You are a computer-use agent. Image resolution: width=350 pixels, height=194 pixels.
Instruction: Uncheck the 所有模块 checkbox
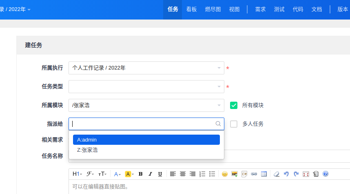[x=234, y=105]
